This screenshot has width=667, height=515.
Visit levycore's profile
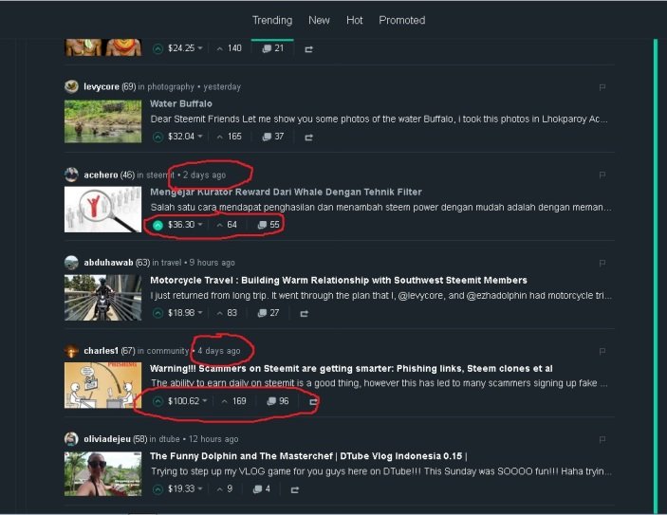coord(102,86)
